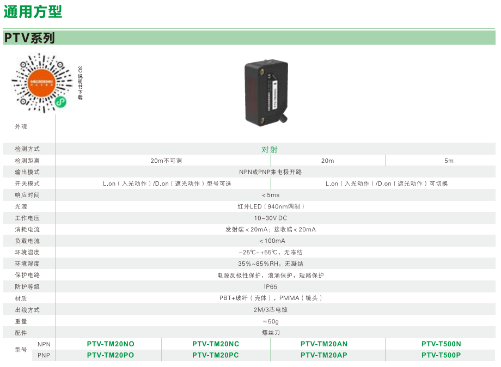Viewport: 501px width, 367px height.
Task: Click the green 对射 detection method text
Action: click(x=270, y=149)
